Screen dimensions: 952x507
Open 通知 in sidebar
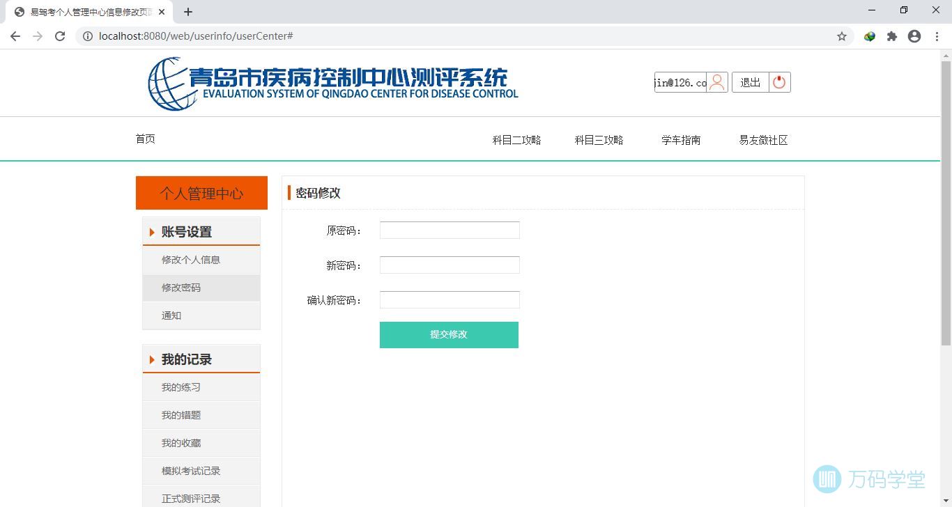pos(201,315)
